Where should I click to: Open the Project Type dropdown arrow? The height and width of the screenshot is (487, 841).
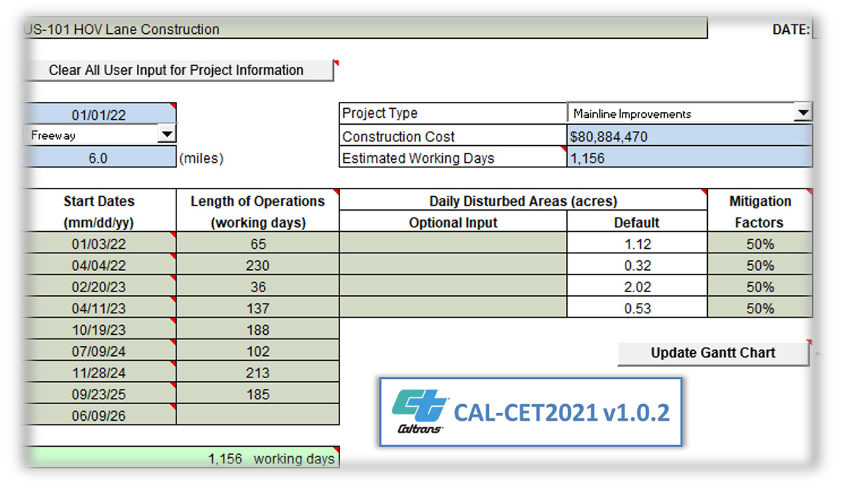coord(803,113)
